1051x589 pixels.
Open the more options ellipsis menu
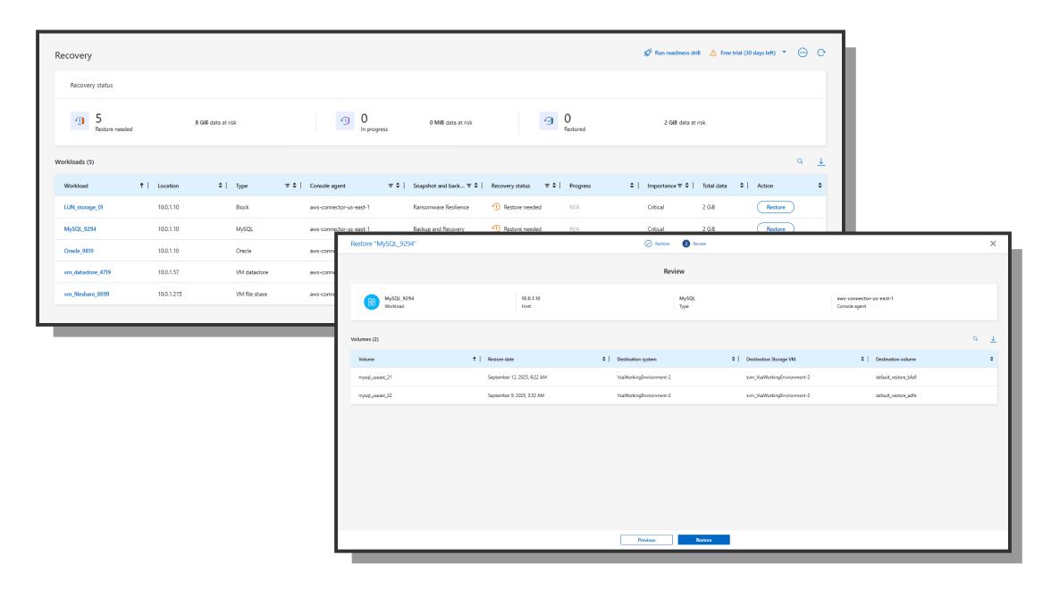click(x=803, y=53)
